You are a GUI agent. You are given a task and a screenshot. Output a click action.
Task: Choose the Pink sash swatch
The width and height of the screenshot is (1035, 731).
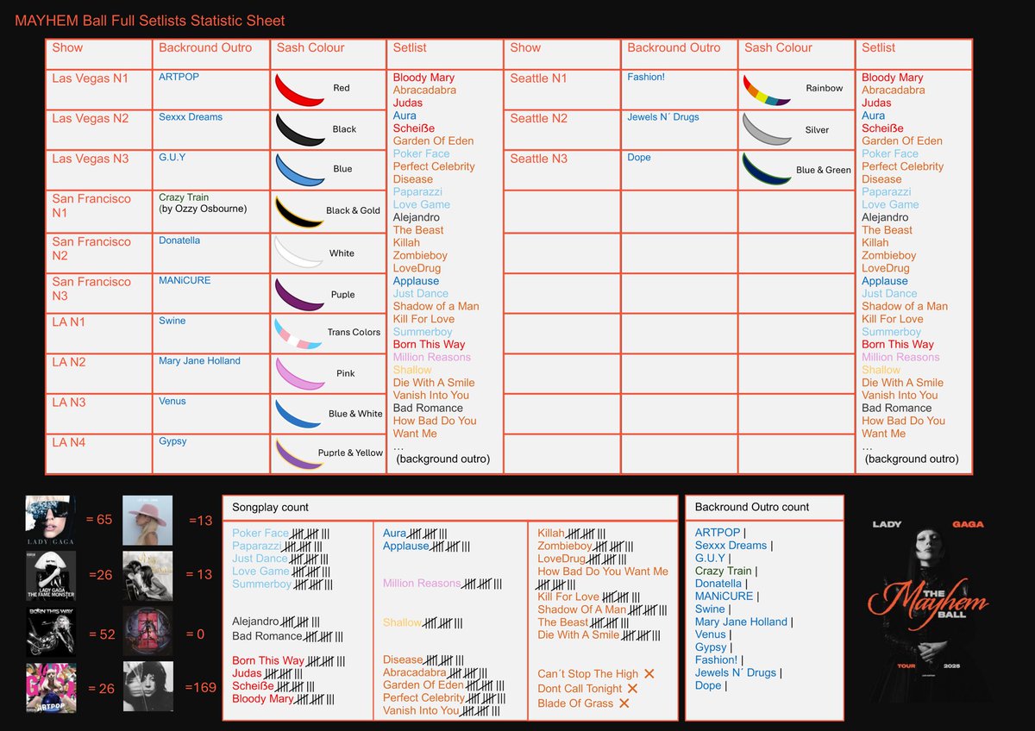coord(299,373)
